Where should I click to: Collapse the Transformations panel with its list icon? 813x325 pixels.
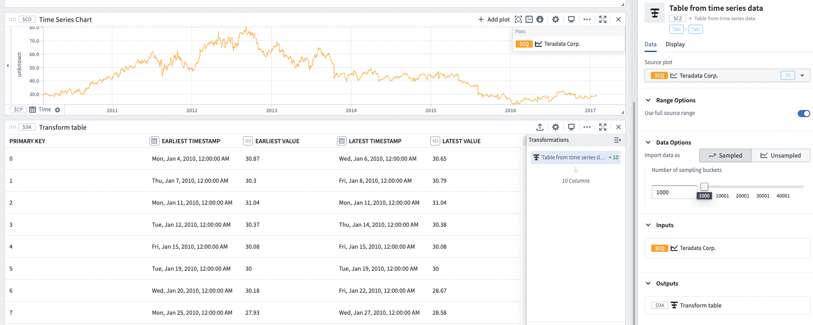[617, 140]
